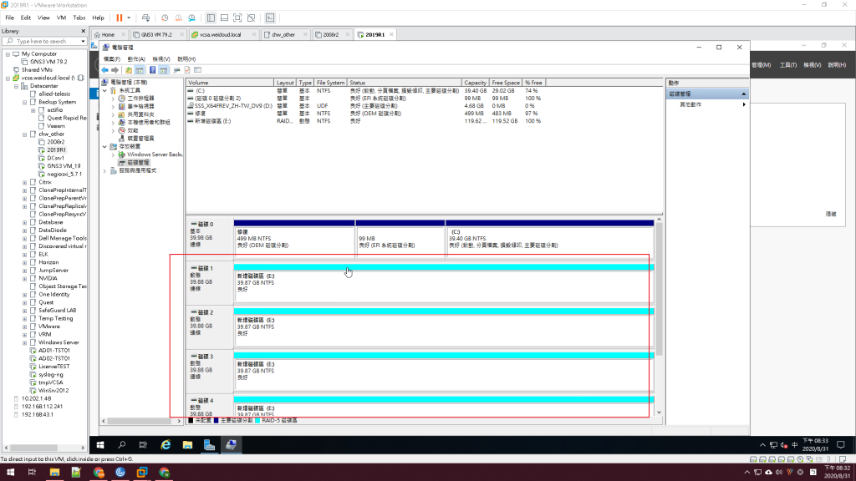This screenshot has height=481, width=856.
Task: Open the VMware Edit menu
Action: coord(26,18)
